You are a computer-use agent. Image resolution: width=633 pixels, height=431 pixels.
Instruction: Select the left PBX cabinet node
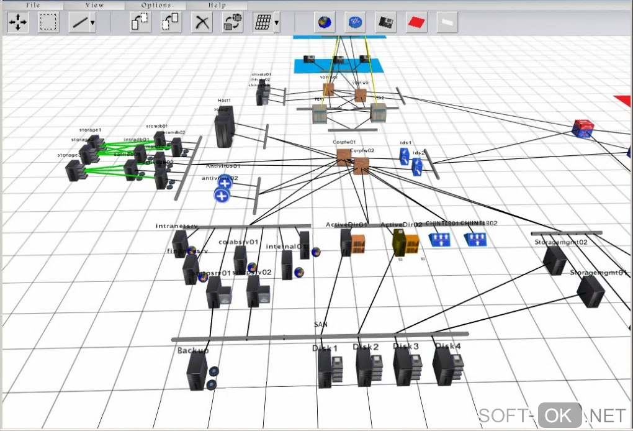pyautogui.click(x=320, y=114)
